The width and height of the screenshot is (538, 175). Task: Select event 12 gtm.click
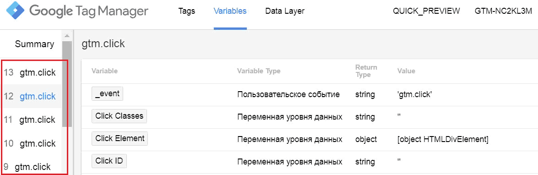point(30,96)
